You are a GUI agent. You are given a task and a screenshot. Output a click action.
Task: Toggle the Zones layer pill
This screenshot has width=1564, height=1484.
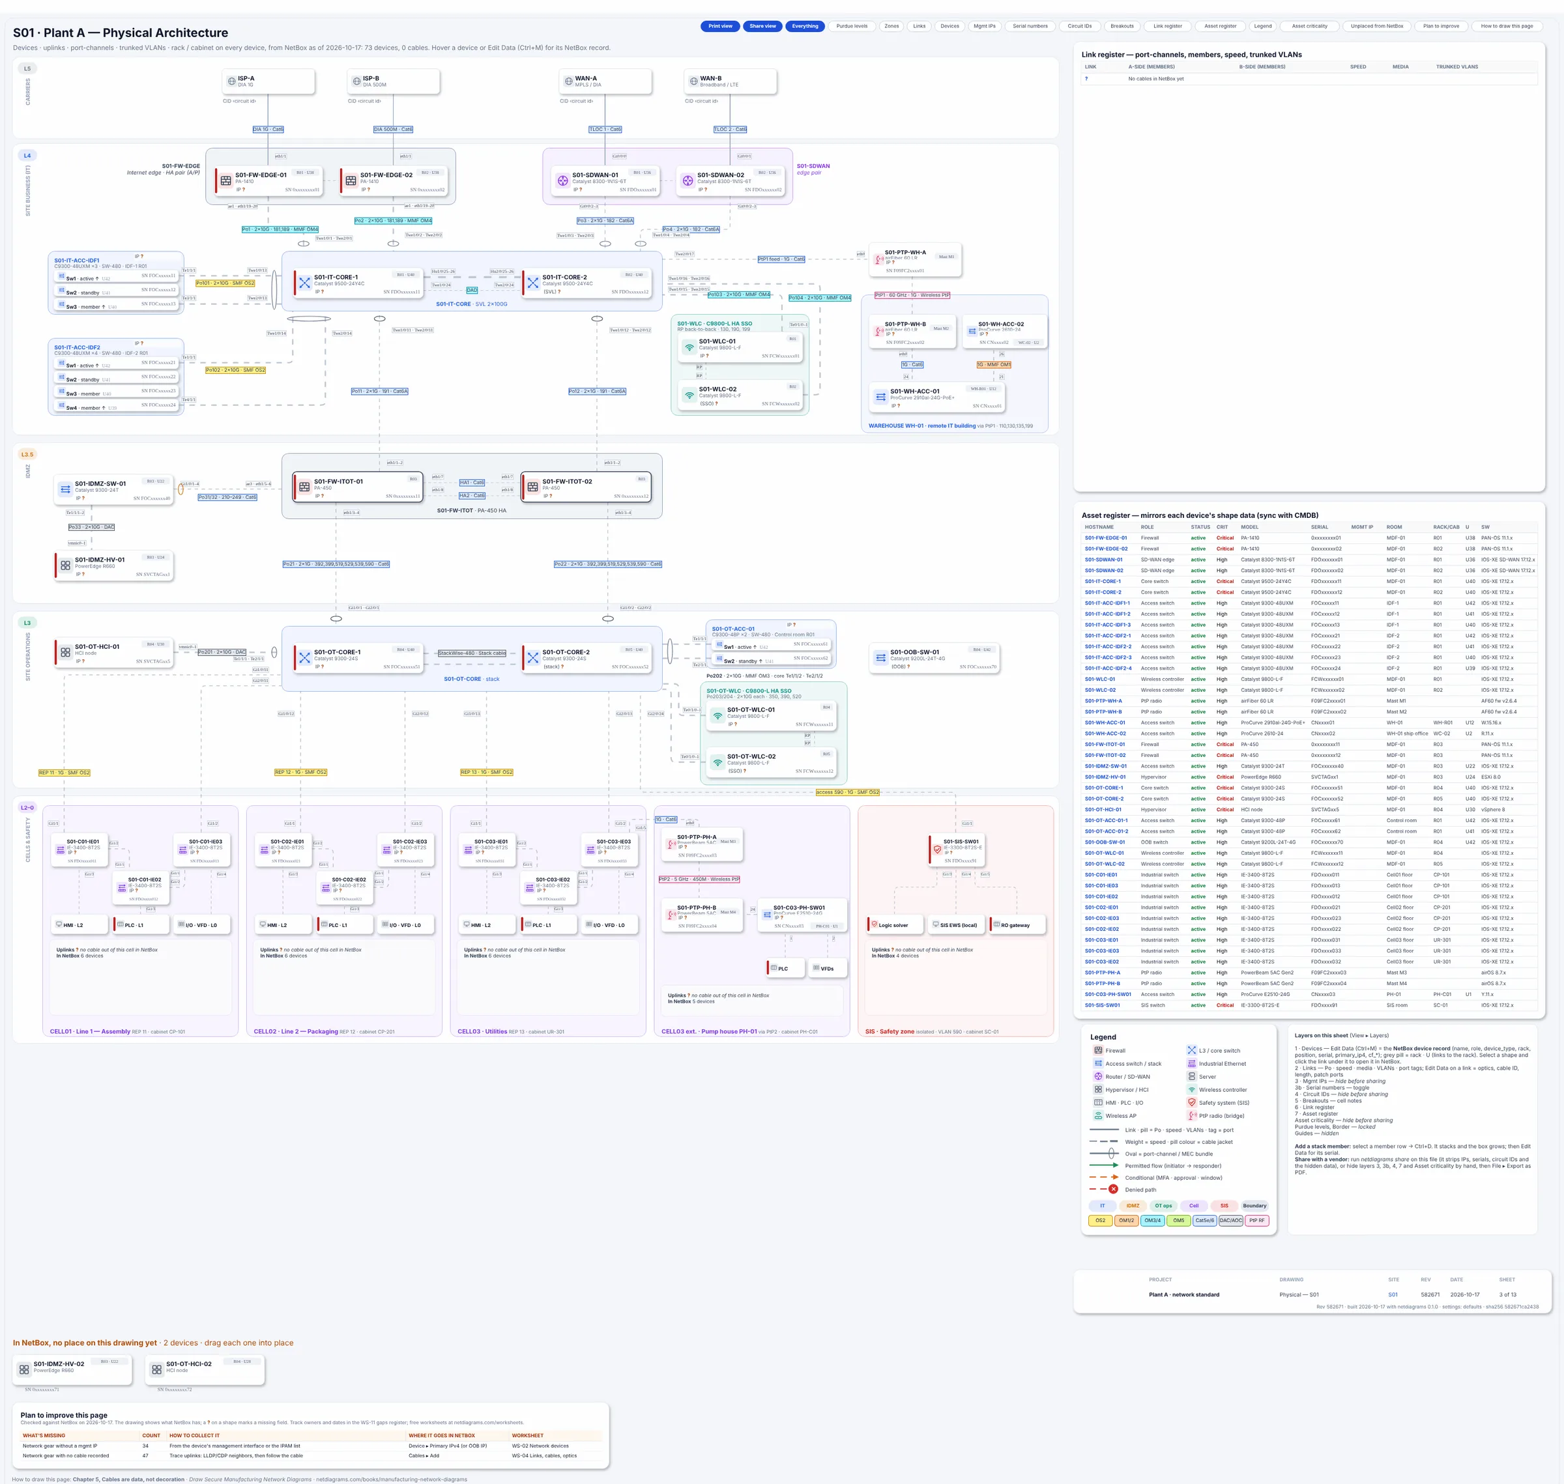click(x=891, y=26)
